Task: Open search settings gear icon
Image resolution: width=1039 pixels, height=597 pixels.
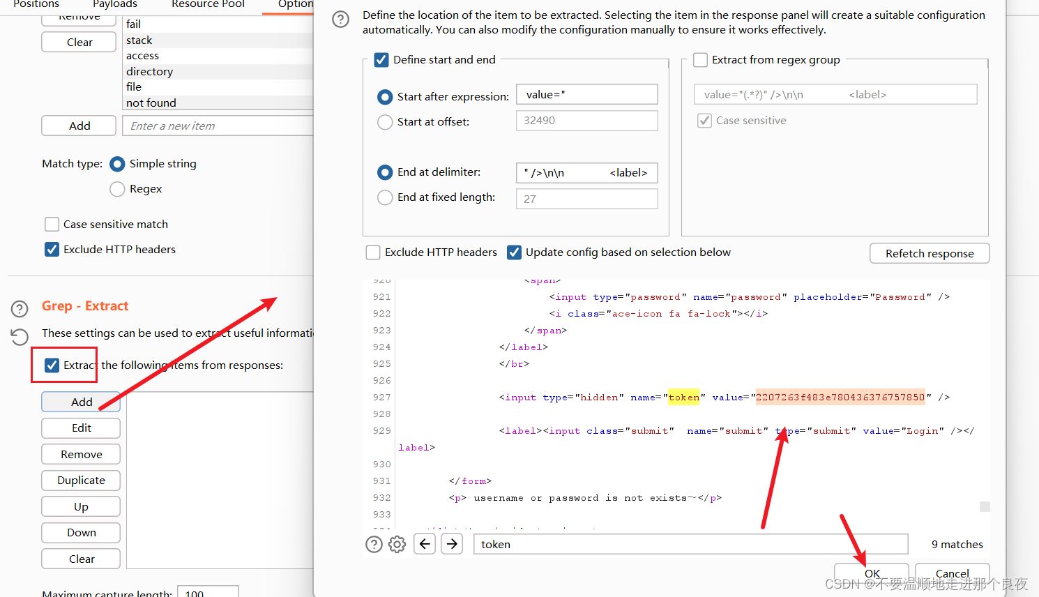Action: point(397,544)
